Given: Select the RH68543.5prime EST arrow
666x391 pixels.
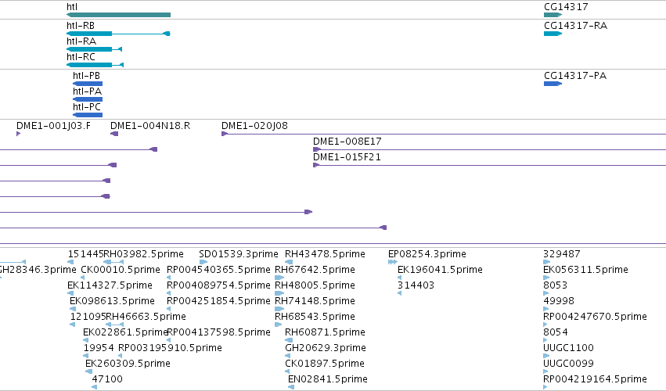Looking at the screenshot, I should (x=278, y=325).
